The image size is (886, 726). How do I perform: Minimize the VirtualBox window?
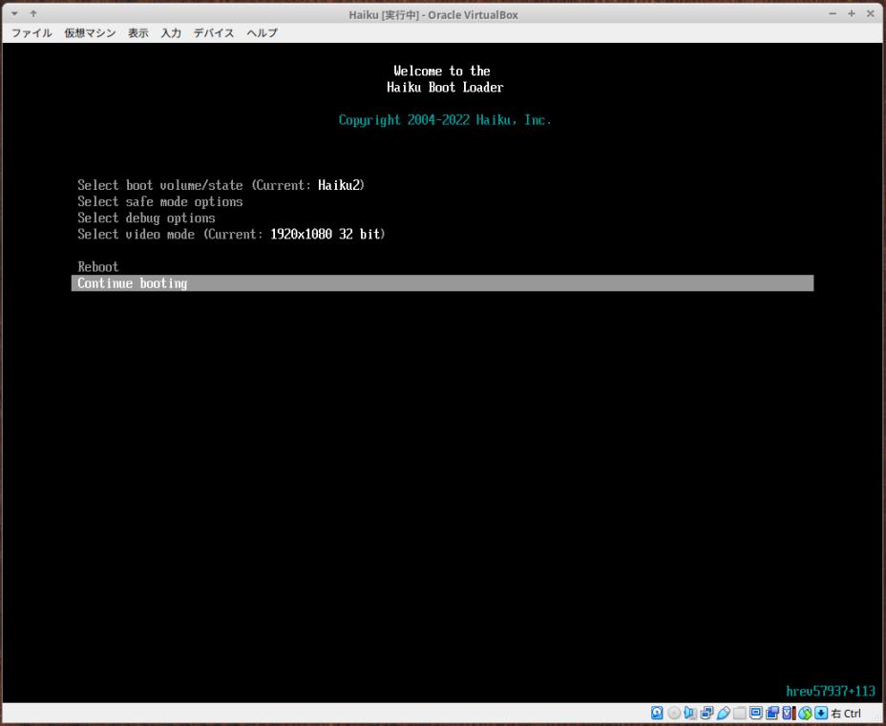pyautogui.click(x=833, y=13)
